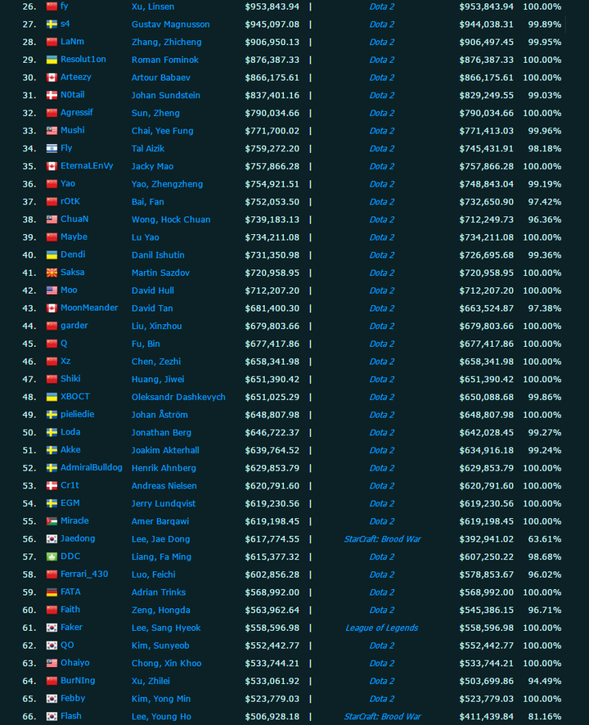Screen dimensions: 589x725
Task: Open the garder player ID link
Action: [x=74, y=326]
